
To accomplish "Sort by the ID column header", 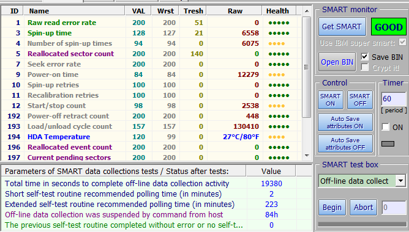I will (x=12, y=11).
